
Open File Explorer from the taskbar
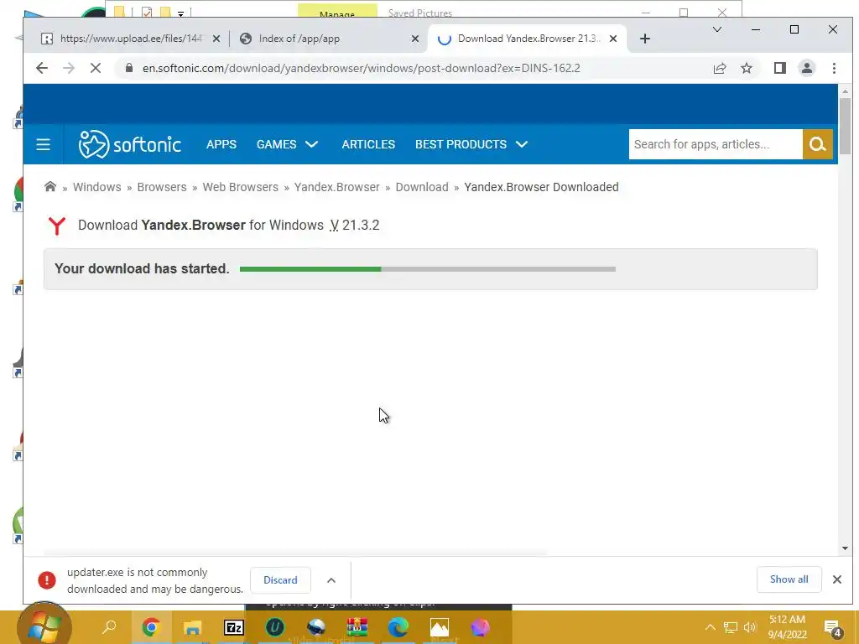pos(192,627)
